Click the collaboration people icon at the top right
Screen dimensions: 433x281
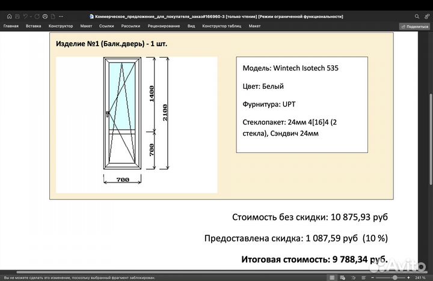tap(427, 17)
